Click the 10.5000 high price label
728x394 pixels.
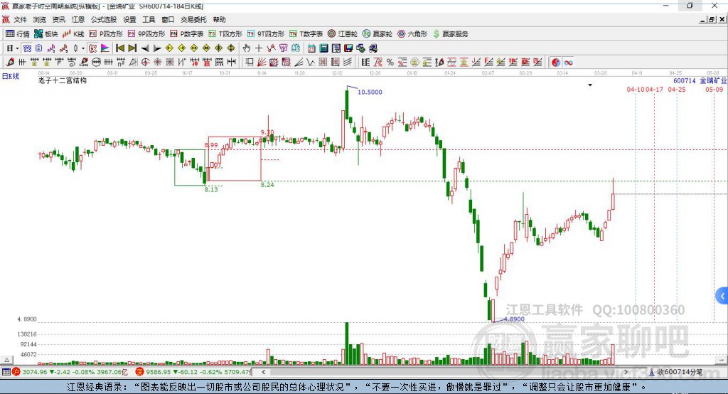(x=370, y=92)
